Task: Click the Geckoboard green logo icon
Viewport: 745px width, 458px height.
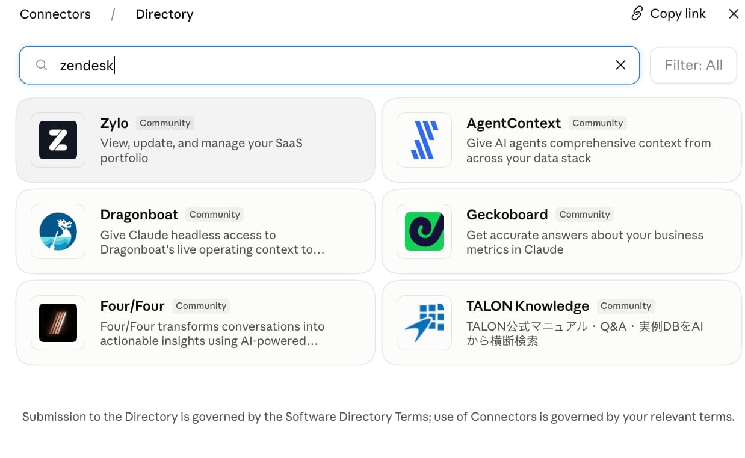Action: tap(424, 231)
